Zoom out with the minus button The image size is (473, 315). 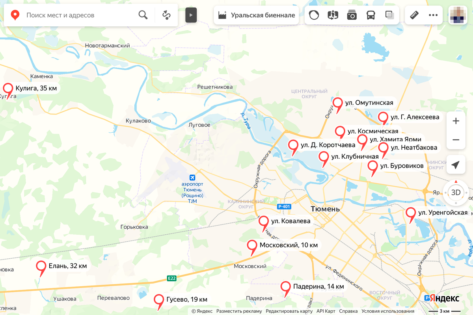point(456,140)
